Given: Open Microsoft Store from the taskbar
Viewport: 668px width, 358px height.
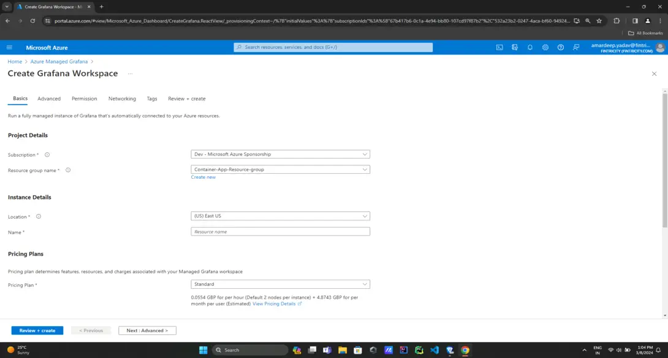Looking at the screenshot, I should point(358,350).
